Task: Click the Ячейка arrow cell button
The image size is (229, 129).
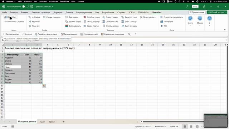Action: click(34, 17)
